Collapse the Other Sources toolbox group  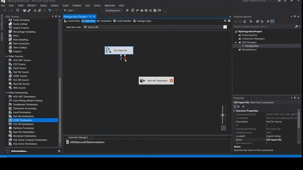click(x=7, y=56)
